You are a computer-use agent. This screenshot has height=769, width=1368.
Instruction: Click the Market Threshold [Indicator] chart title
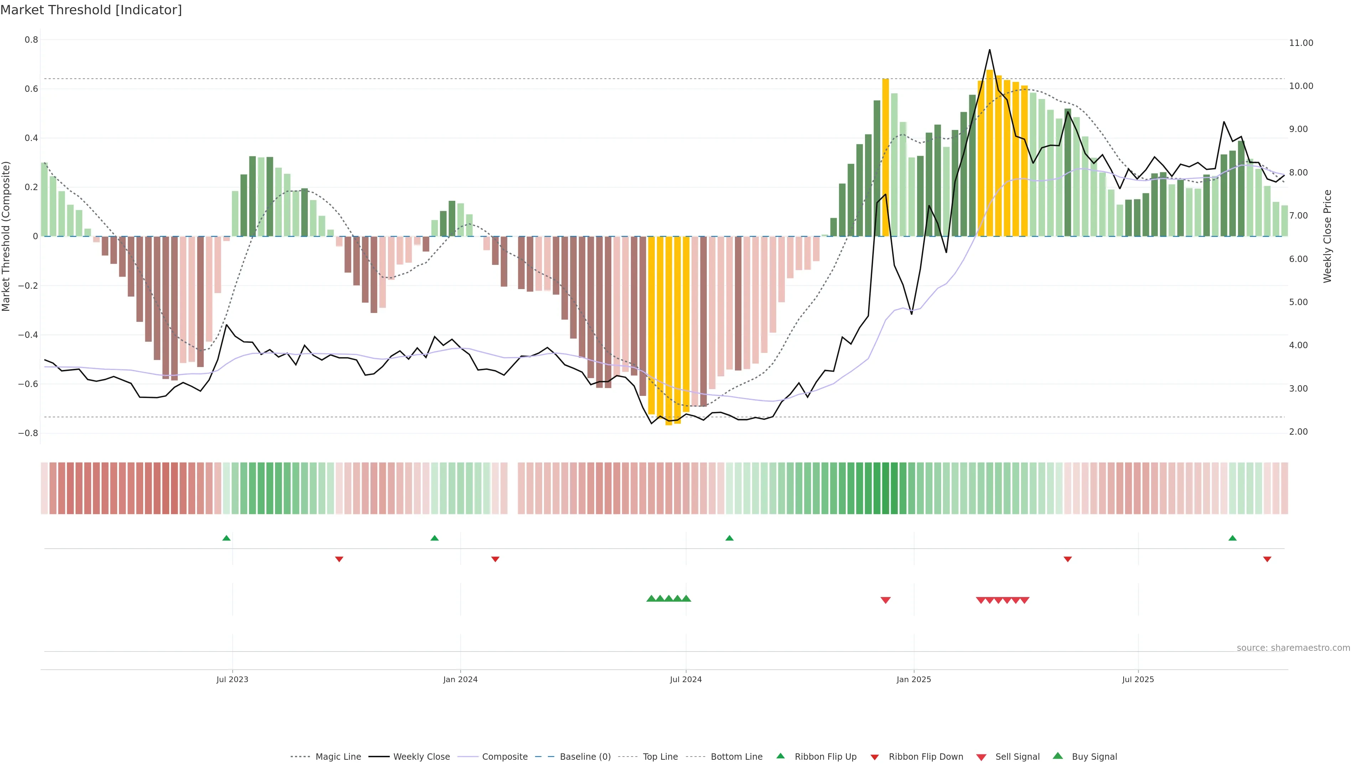(x=91, y=10)
